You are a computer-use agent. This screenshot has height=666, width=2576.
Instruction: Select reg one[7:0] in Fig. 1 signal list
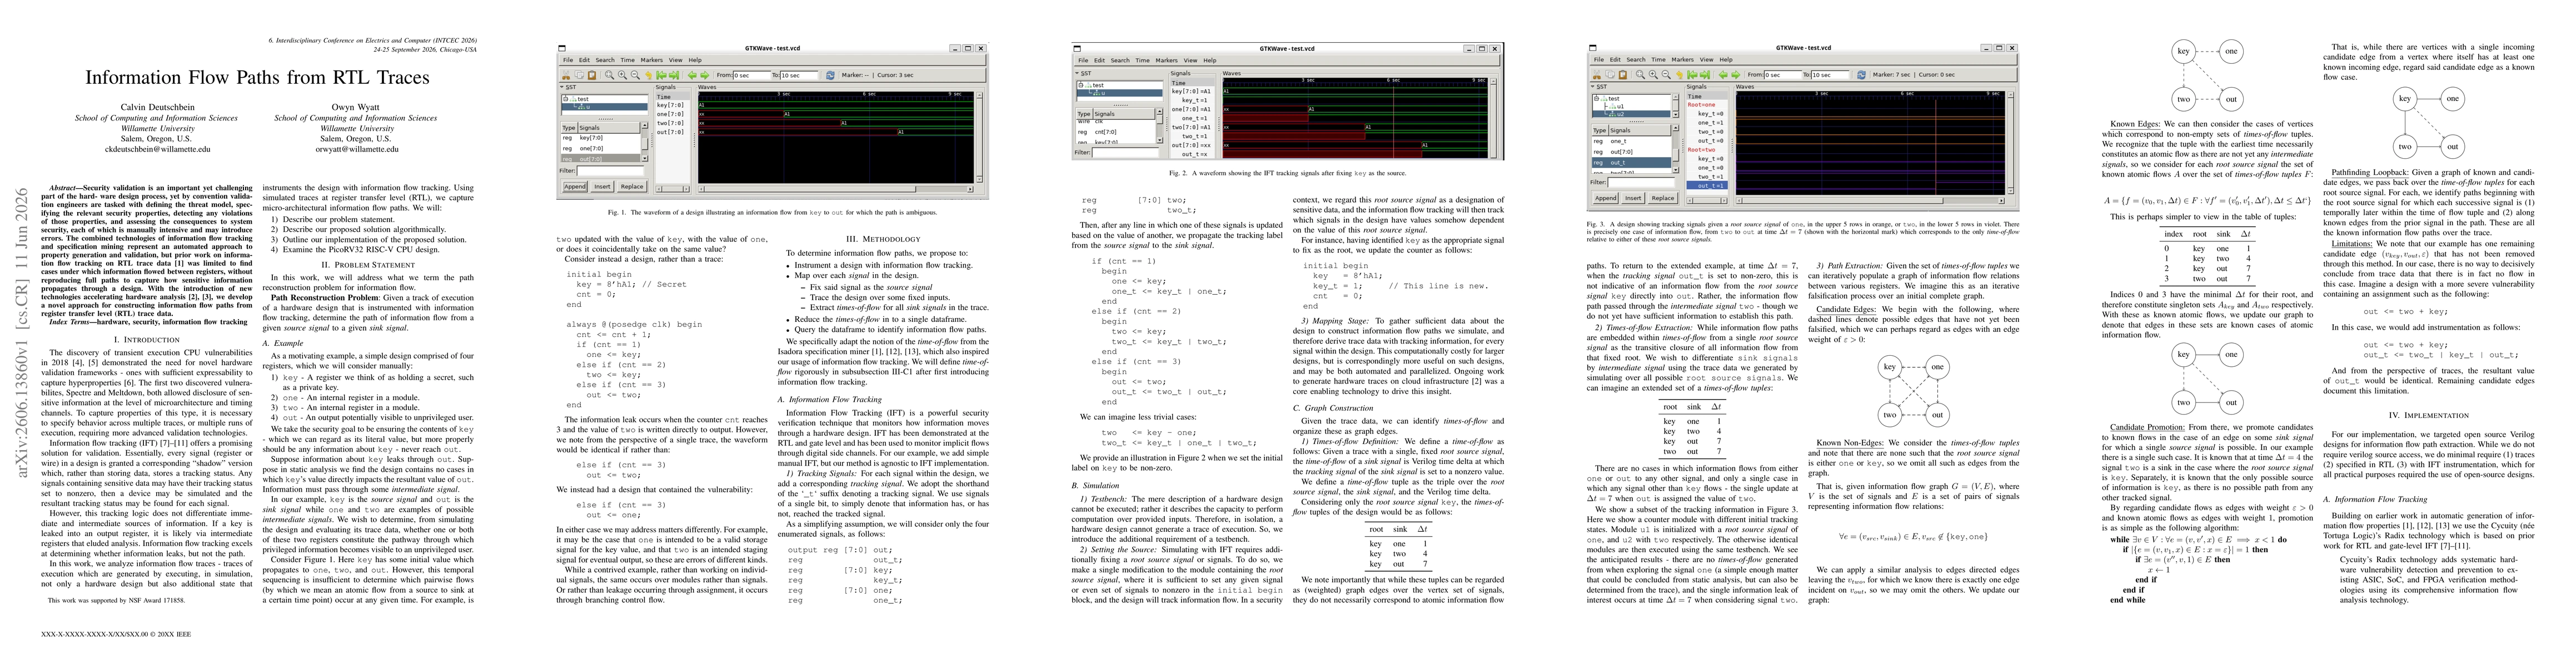tap(600, 149)
